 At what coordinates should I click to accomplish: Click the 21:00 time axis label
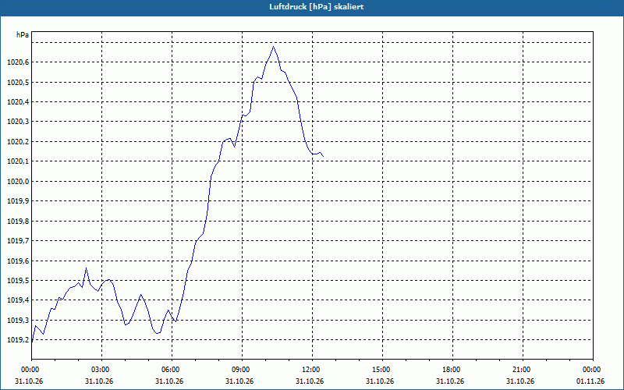[x=522, y=370]
